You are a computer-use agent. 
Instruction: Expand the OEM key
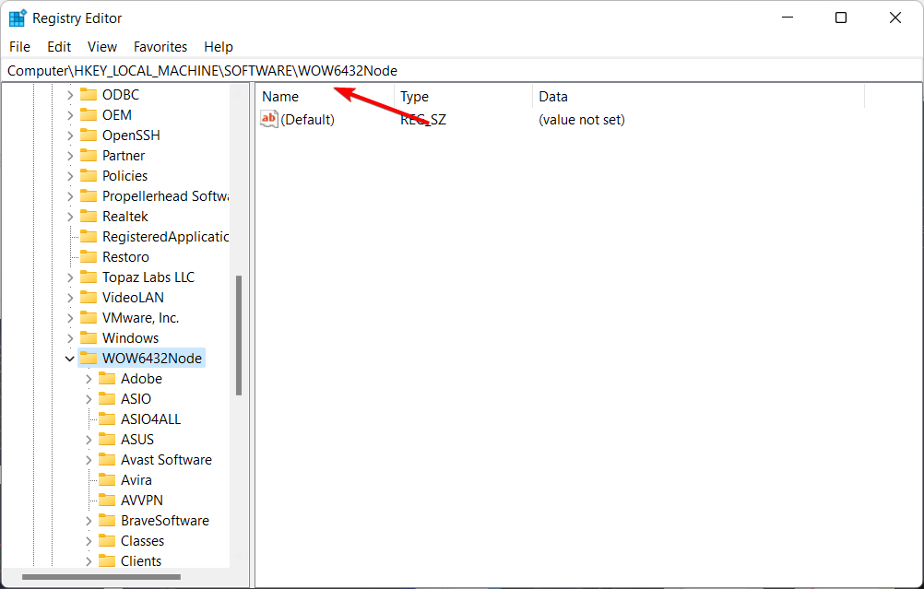[x=70, y=115]
